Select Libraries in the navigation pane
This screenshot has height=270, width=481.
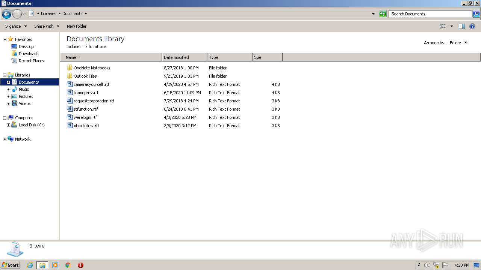click(23, 75)
